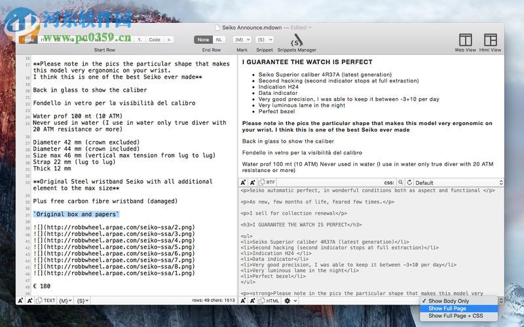Choose Show Full Page + CSS
Screen dimensions: 524x327
[x=458, y=316]
